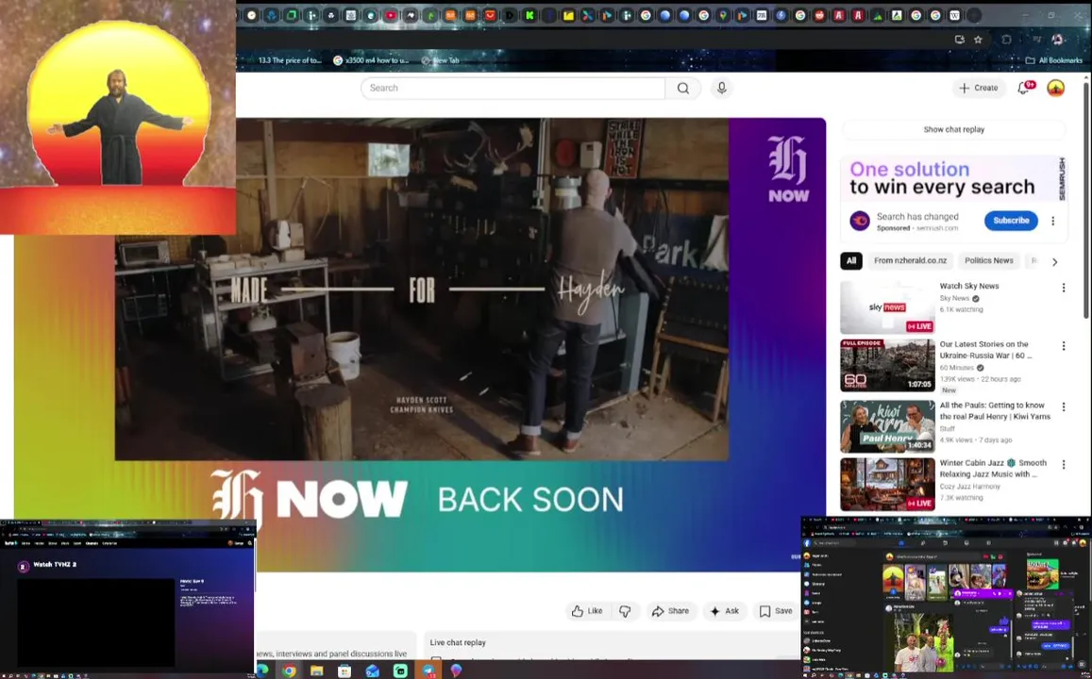1092x679 pixels.
Task: Open the 'x3500 m4 how to u...' bookmark
Action: pyautogui.click(x=373, y=60)
